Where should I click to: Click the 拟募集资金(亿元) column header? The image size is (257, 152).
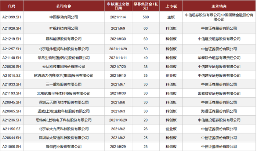click(x=146, y=6)
